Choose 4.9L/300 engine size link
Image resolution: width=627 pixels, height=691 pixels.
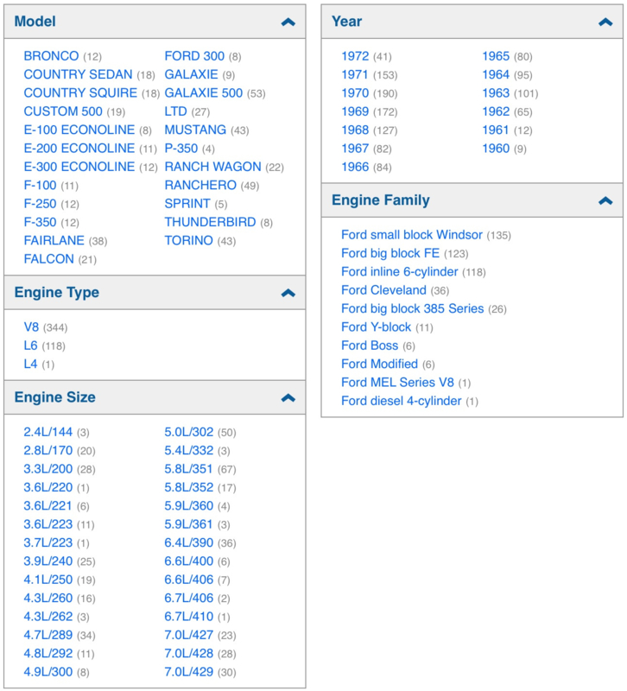coord(48,672)
